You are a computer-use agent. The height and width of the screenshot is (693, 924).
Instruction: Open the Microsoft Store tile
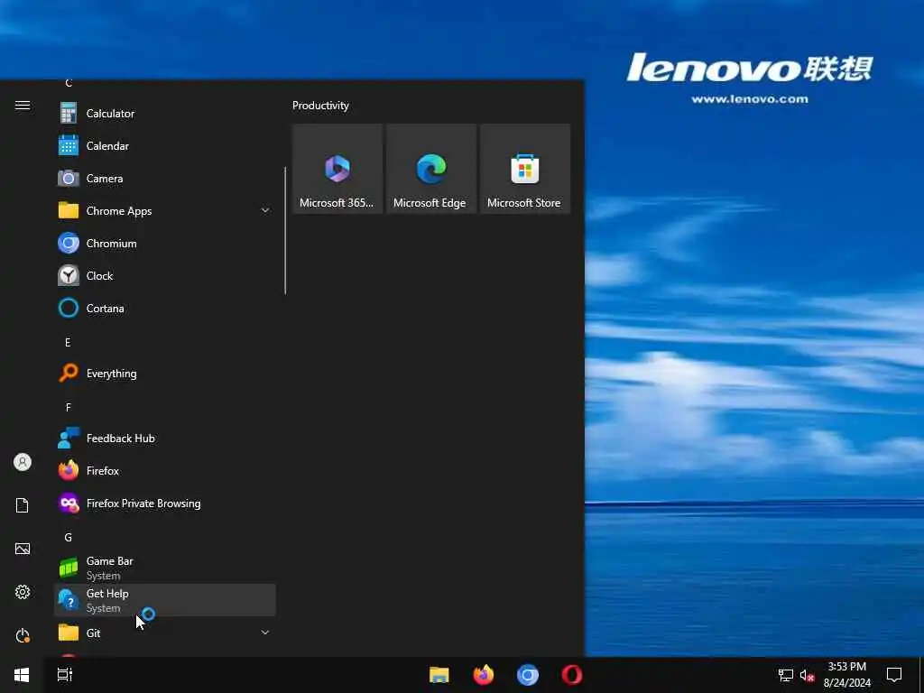524,169
